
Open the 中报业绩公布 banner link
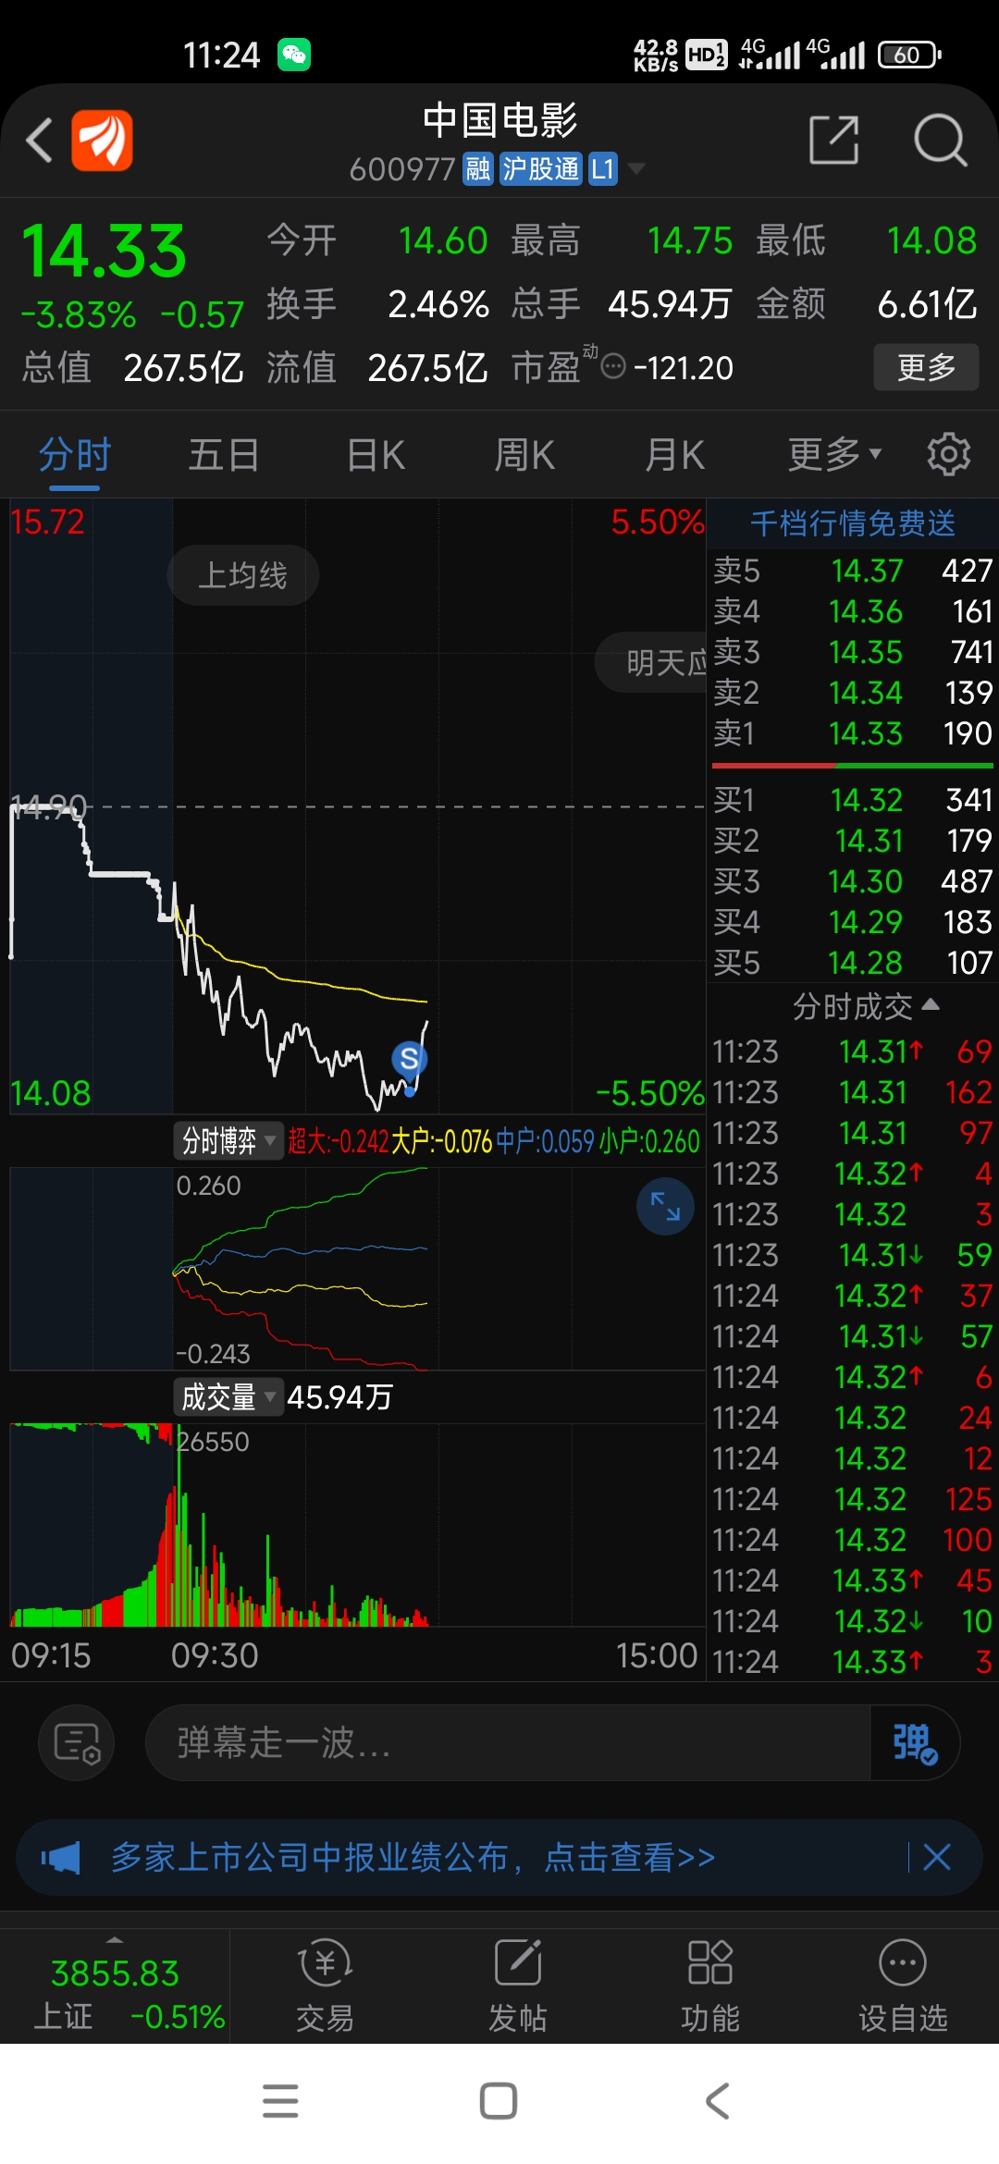click(413, 1857)
